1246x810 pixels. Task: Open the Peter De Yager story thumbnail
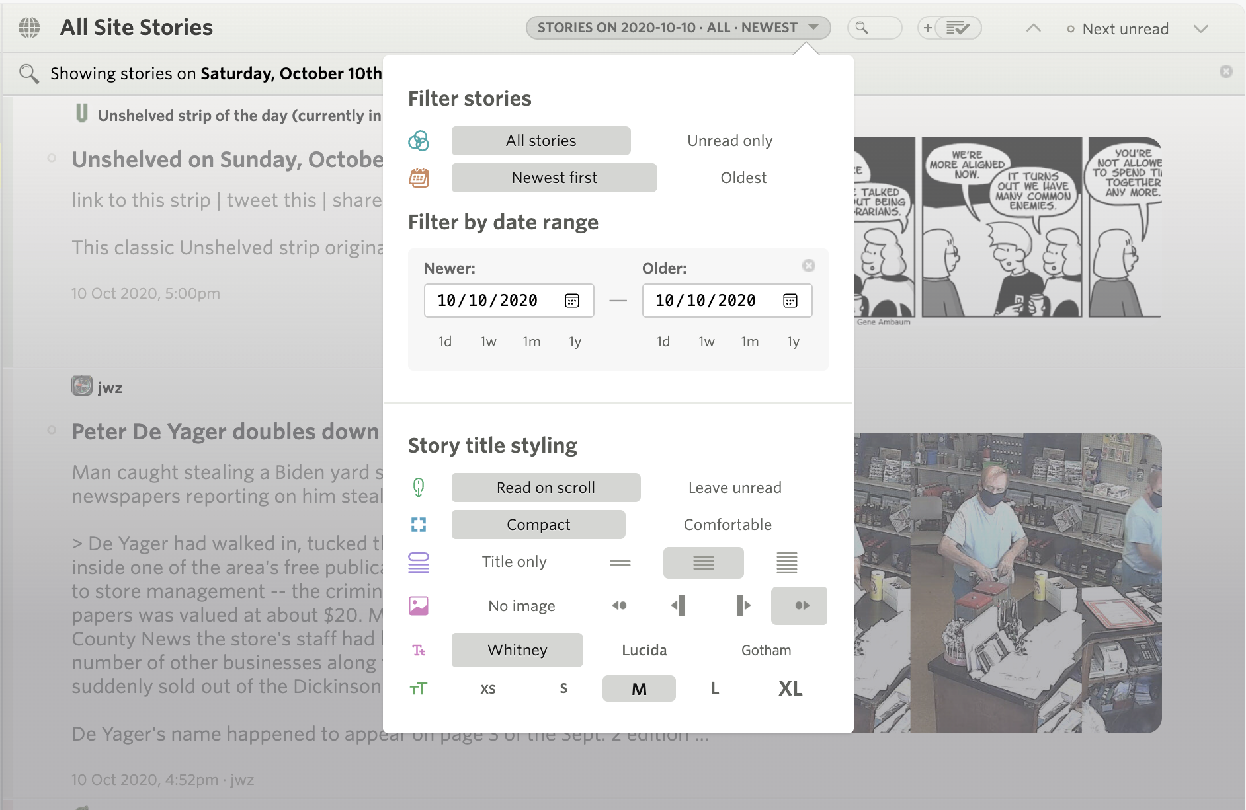(1007, 583)
